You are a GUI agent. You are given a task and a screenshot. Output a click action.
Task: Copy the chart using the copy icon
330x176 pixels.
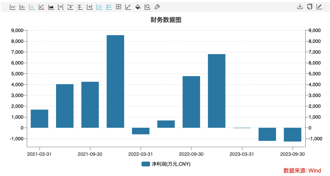(x=309, y=7)
